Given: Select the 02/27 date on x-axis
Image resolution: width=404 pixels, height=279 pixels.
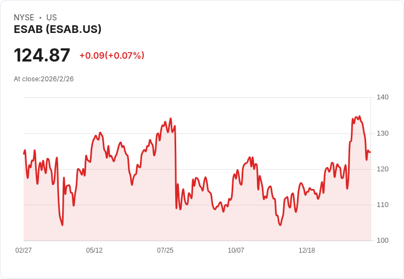Looking at the screenshot, I should 24,250.
